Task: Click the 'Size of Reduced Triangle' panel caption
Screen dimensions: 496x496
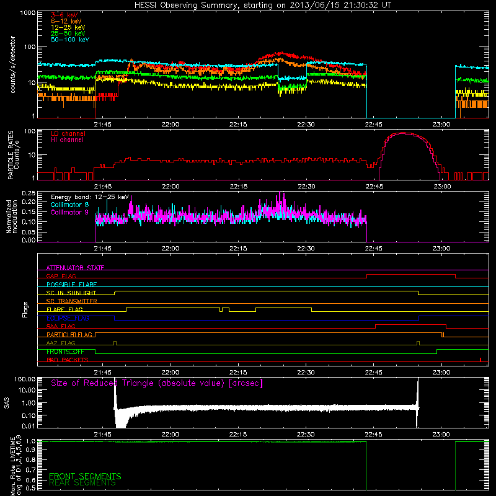Action: pos(157,383)
